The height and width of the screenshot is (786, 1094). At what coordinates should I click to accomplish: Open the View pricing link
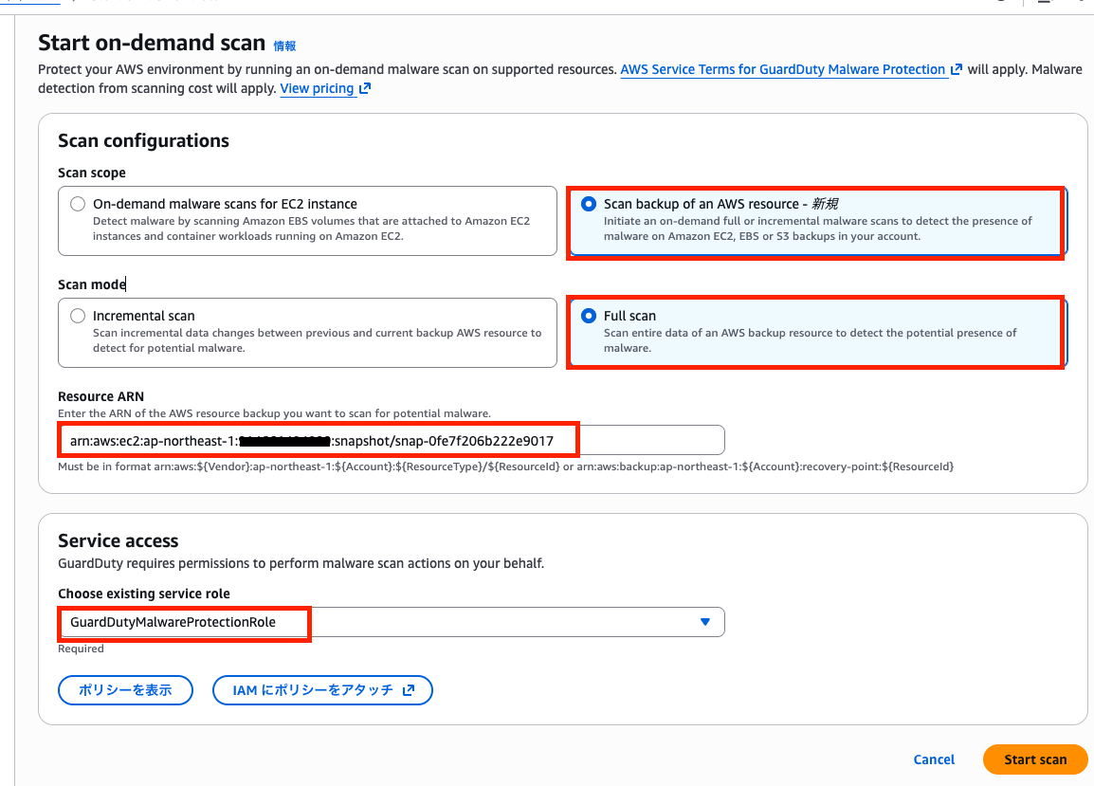[x=317, y=89]
